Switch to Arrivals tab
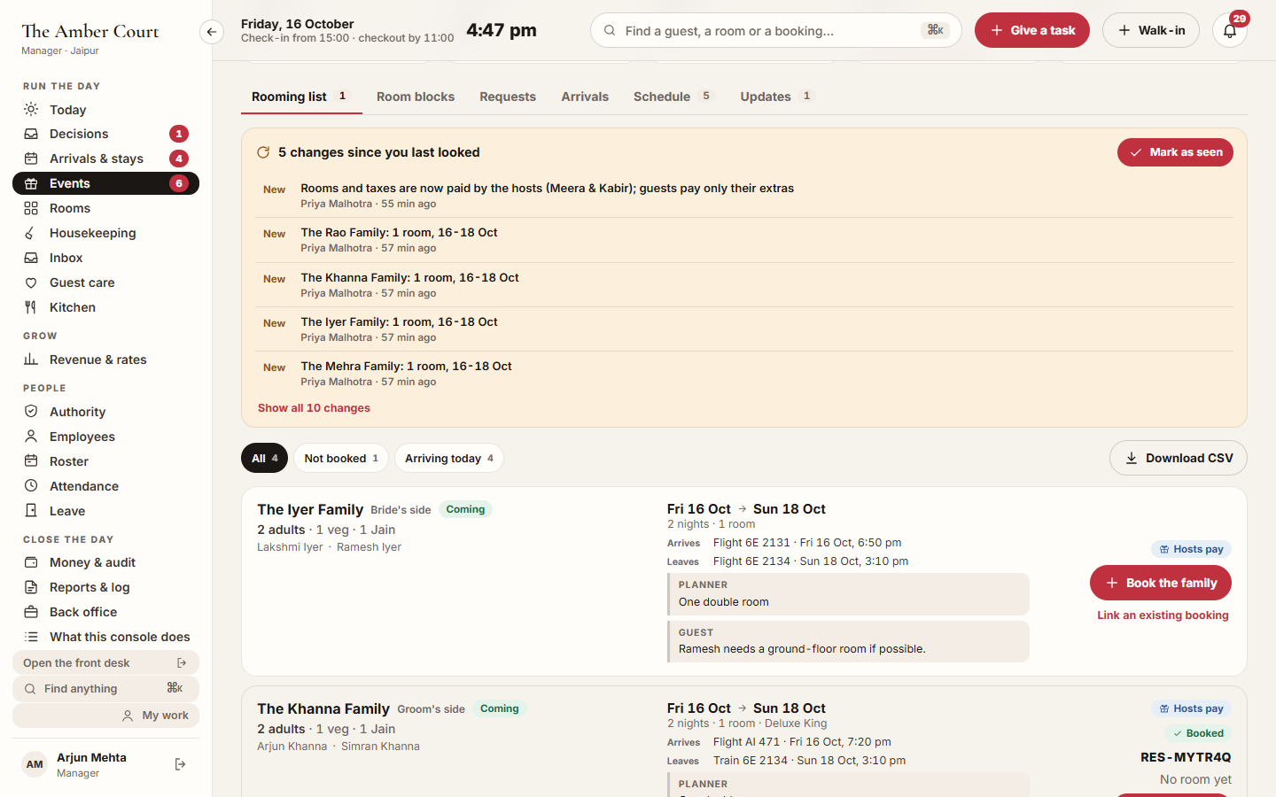1276x797 pixels. (585, 97)
